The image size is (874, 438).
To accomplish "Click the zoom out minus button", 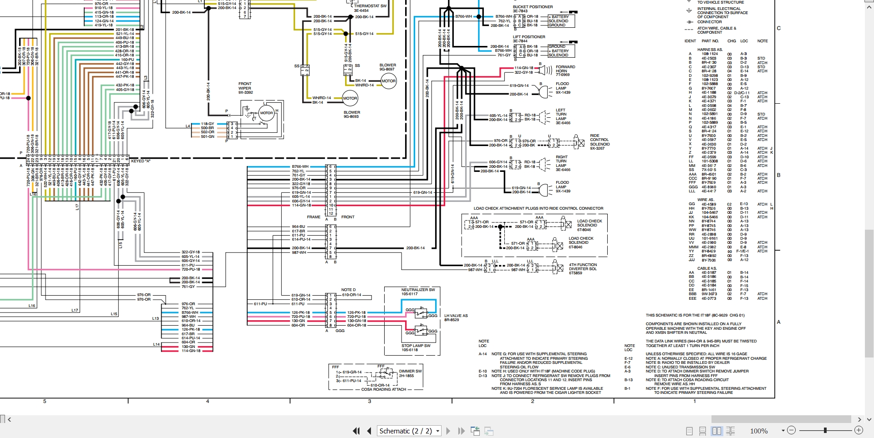I will 791,430.
